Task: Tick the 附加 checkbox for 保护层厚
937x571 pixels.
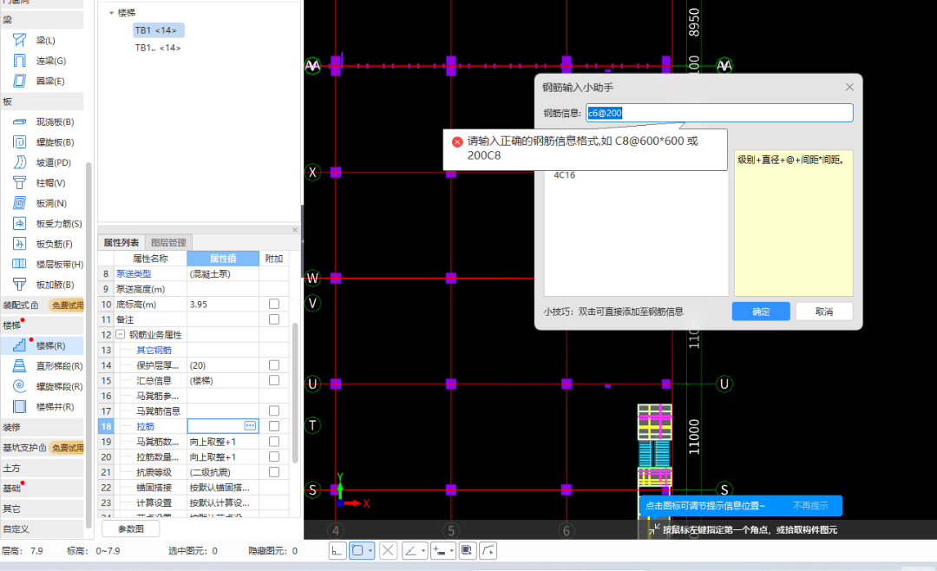Action: click(273, 364)
